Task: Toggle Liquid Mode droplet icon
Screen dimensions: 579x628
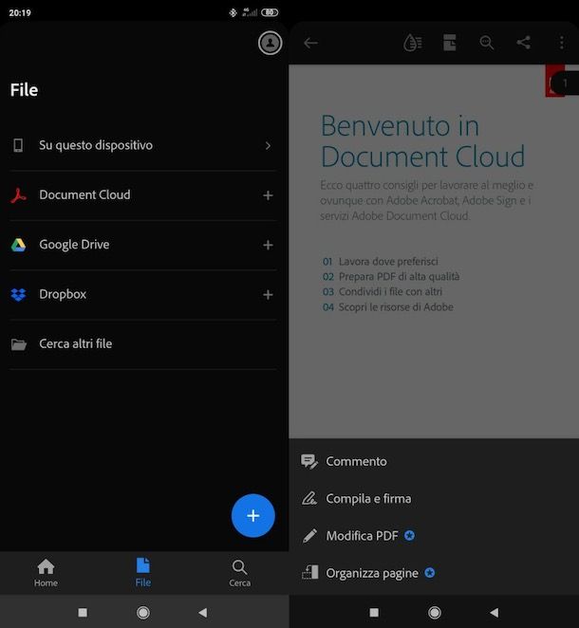Action: pos(413,43)
